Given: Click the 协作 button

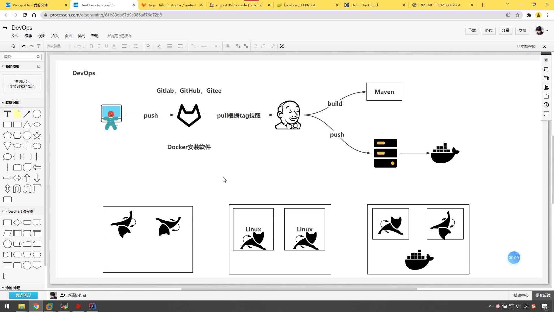Looking at the screenshot, I should click(x=489, y=30).
